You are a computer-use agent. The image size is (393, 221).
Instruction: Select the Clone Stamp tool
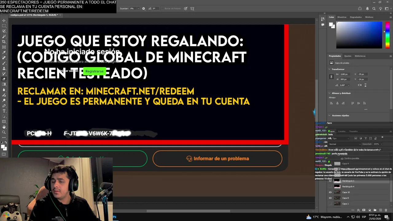tap(4, 68)
